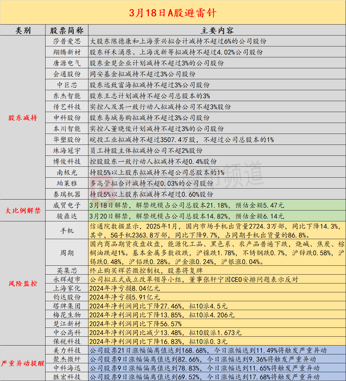Select stock name 华塑股份
Image resolution: width=346 pixels, height=381 pixels.
(67, 140)
